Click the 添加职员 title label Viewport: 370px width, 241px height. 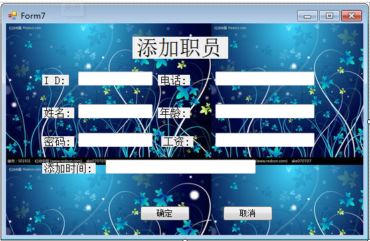[180, 48]
